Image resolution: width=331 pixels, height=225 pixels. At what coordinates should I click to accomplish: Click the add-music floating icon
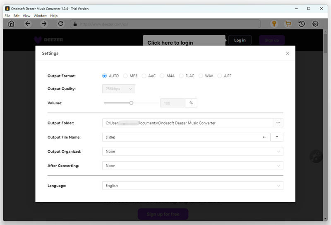[x=316, y=156]
